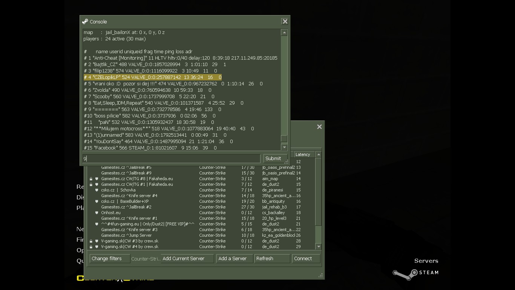Click console line "Eat,Sleep,JDM,Repeat"

164,103
